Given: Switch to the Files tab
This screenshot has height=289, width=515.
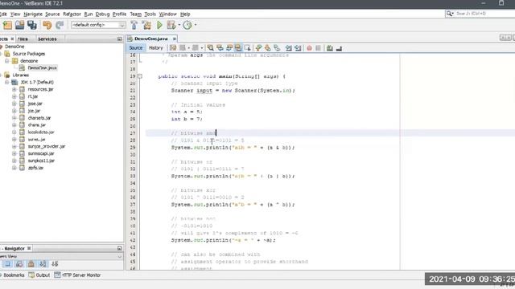Looking at the screenshot, I should pos(23,39).
